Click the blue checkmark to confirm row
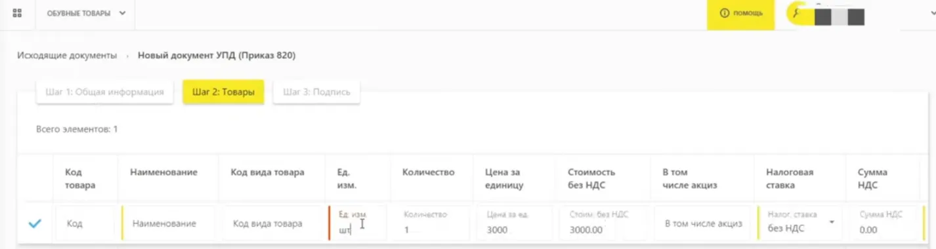Screen dimensions: 936x249 pyautogui.click(x=35, y=224)
